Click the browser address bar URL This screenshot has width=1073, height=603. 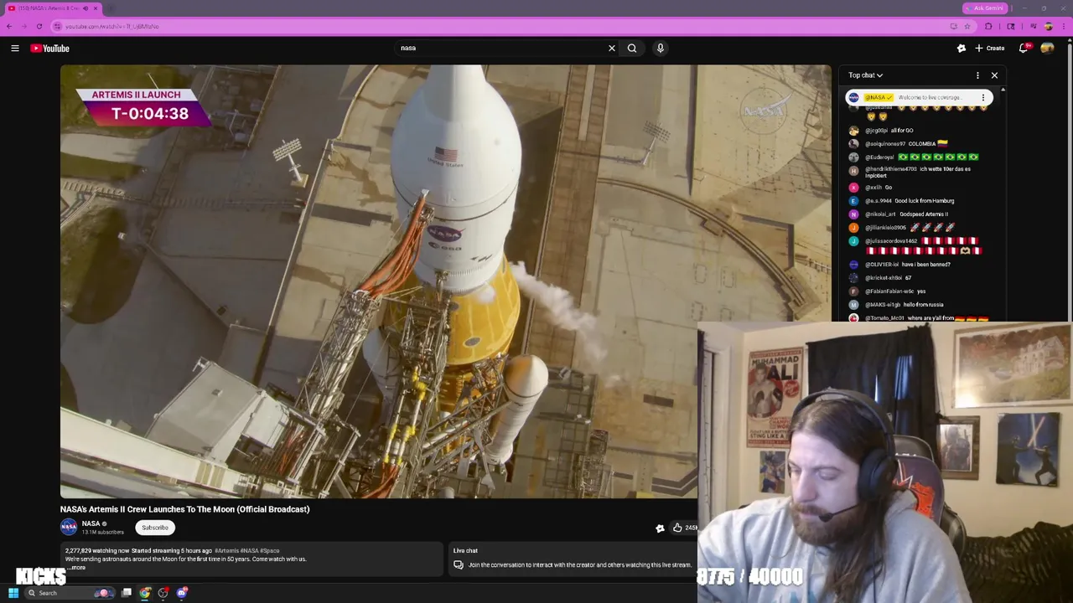pyautogui.click(x=112, y=27)
